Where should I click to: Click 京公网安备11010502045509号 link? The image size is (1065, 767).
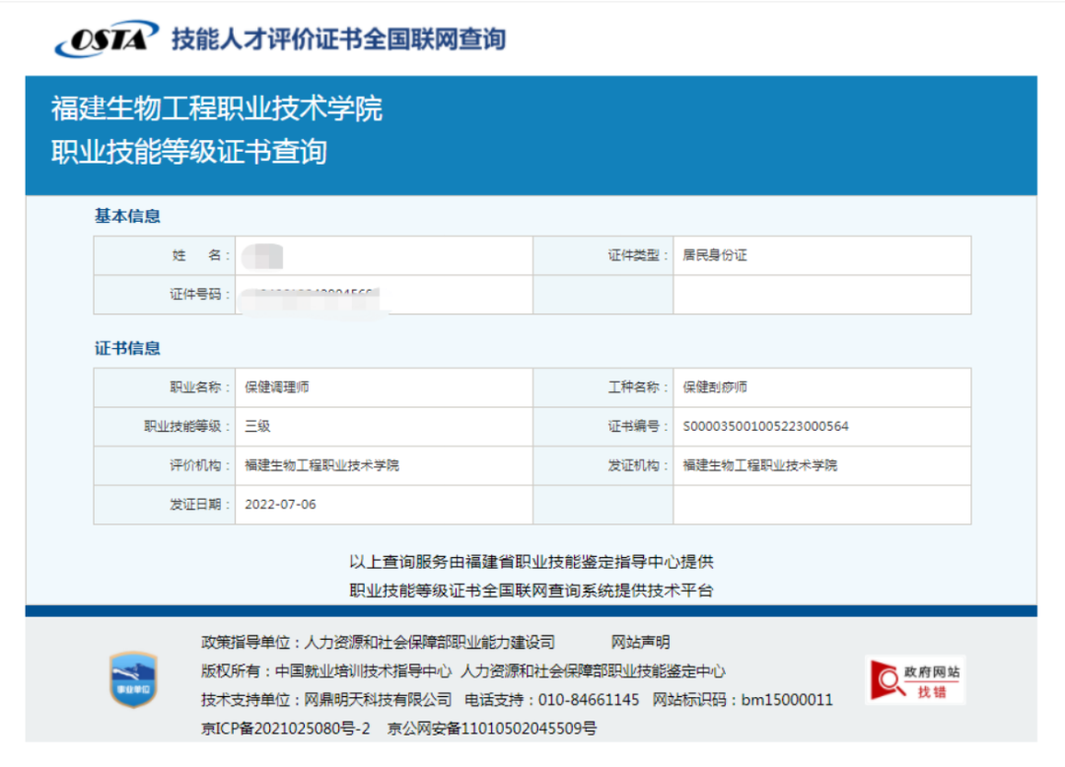point(492,730)
